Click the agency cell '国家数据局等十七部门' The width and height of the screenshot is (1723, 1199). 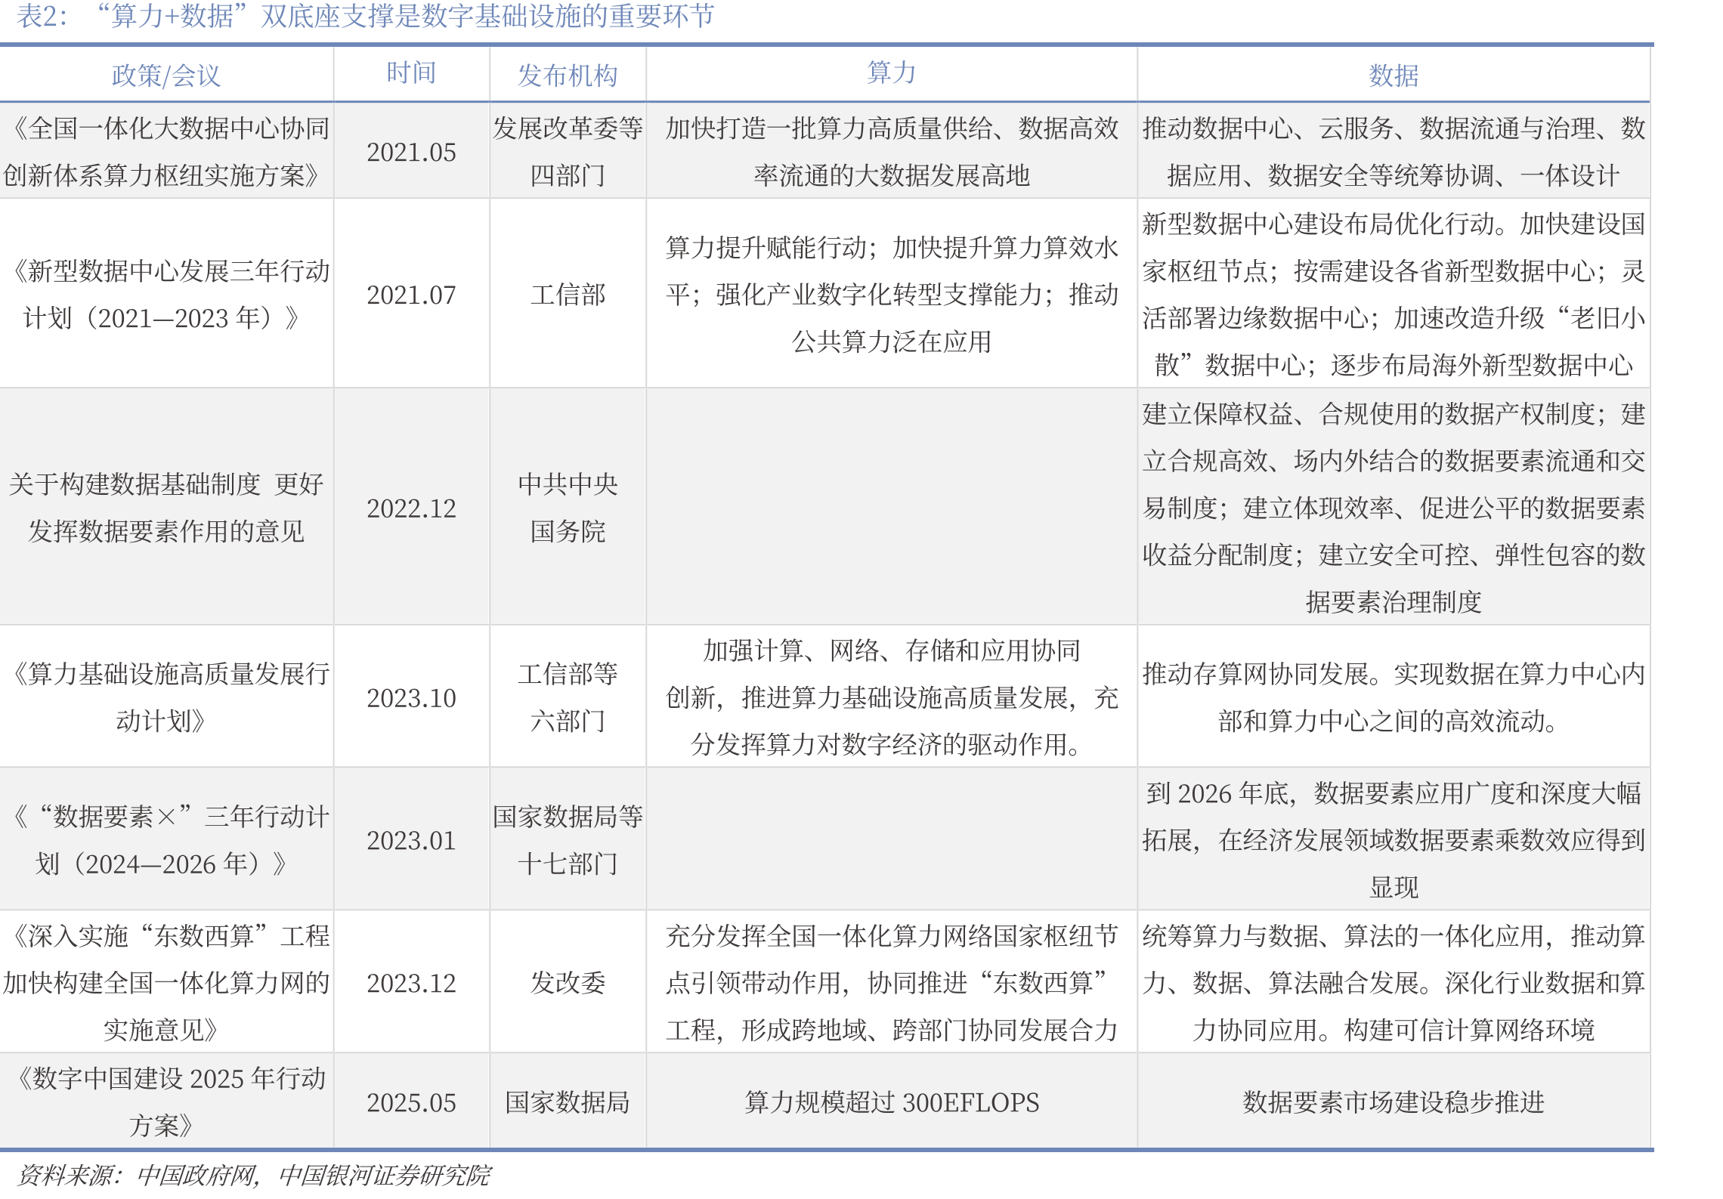pos(568,839)
